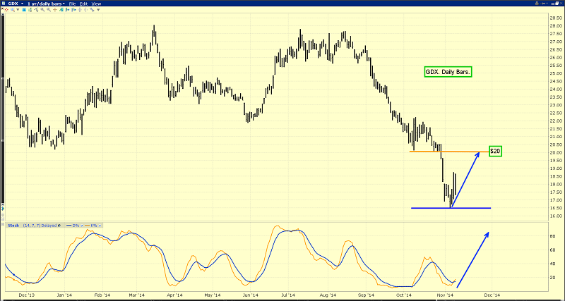Click the zoom out magnifier icon

[x=49, y=10]
